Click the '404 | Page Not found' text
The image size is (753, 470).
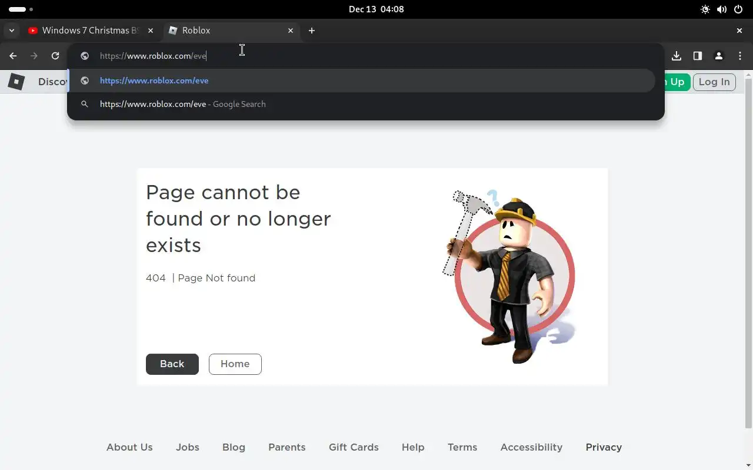[201, 278]
